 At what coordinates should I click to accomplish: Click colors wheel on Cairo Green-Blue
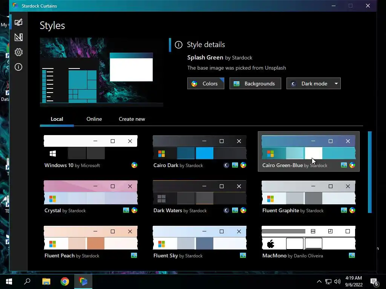pos(352,165)
